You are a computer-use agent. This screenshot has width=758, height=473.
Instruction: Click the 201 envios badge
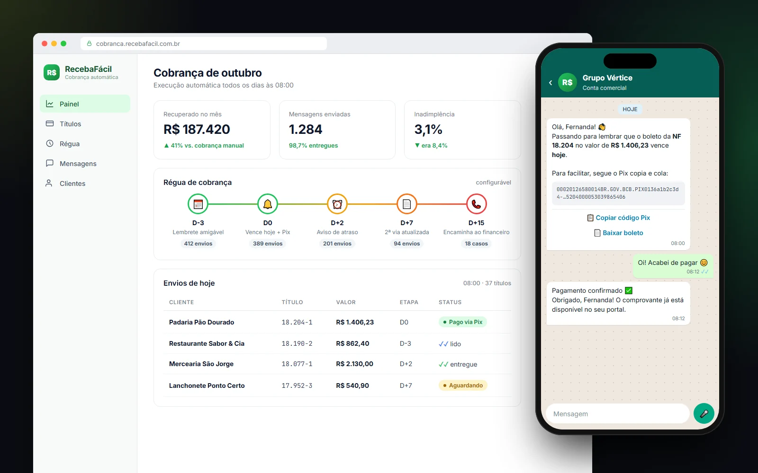[x=337, y=244]
